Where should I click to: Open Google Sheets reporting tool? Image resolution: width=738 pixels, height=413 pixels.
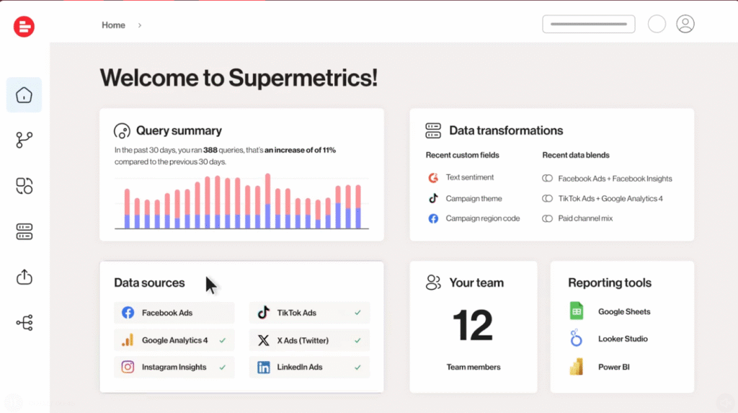(624, 312)
